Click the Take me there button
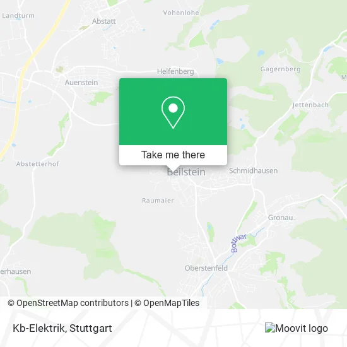Viewport: 347px width, 347px height. pos(173,155)
